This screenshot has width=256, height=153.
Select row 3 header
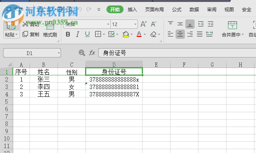point(7,87)
